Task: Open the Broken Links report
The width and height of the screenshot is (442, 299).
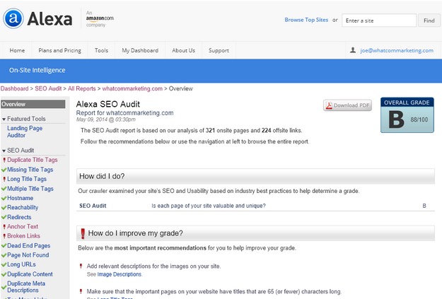Action: 23,236
